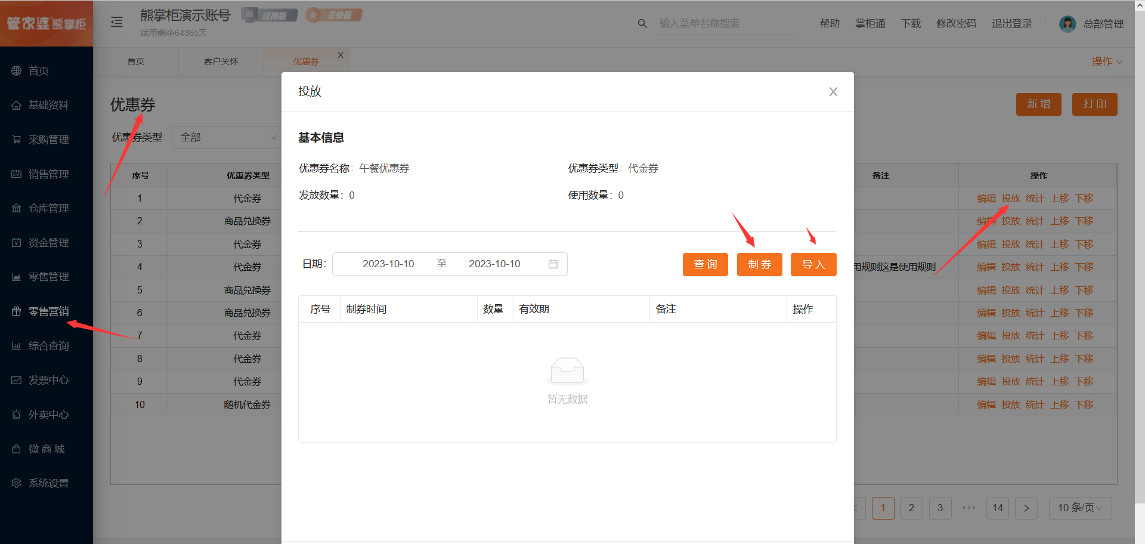Click the 打印 button
The image size is (1145, 544).
[x=1094, y=104]
